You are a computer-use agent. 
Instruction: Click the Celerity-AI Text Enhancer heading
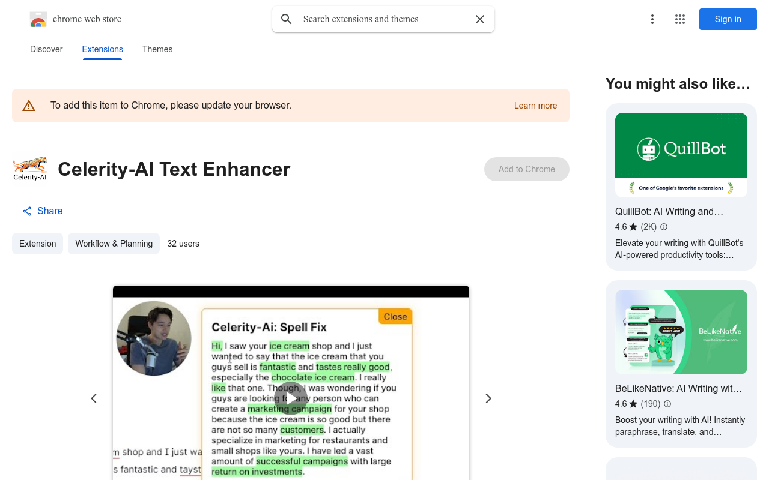[x=174, y=169]
